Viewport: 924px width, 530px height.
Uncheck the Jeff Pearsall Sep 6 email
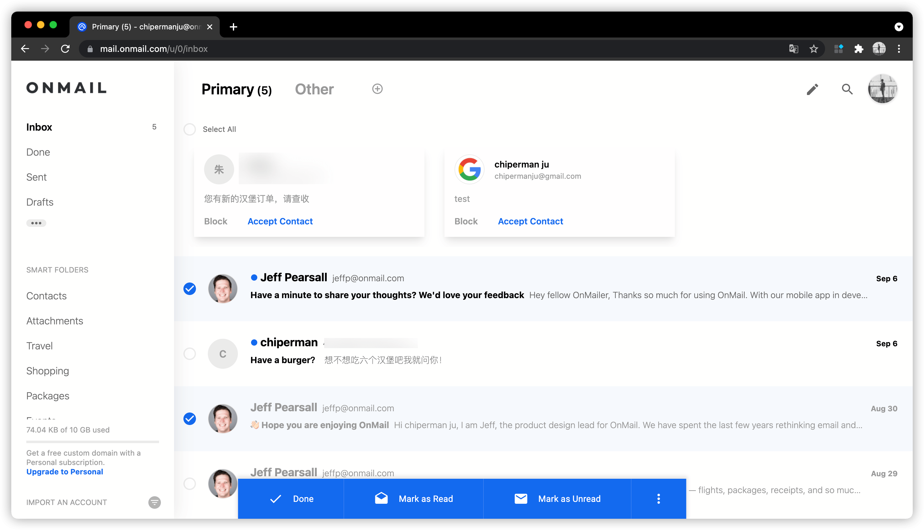coord(190,289)
